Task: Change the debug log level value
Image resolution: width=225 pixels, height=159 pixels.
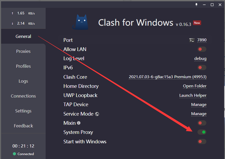Action: tap(200, 59)
